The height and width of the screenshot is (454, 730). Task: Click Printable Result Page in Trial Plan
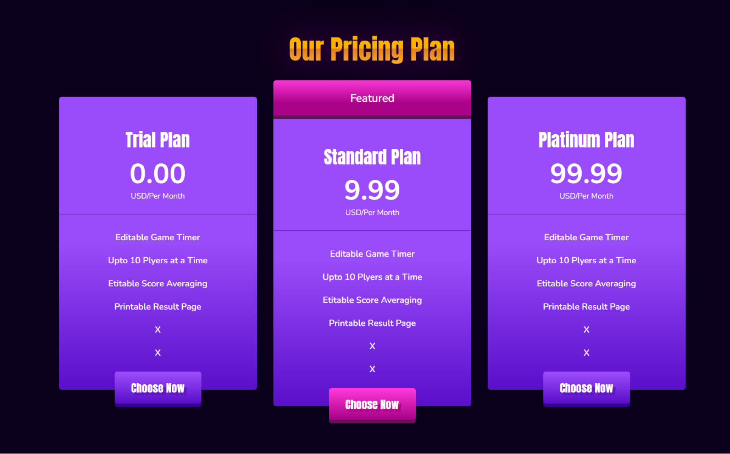[x=158, y=306]
